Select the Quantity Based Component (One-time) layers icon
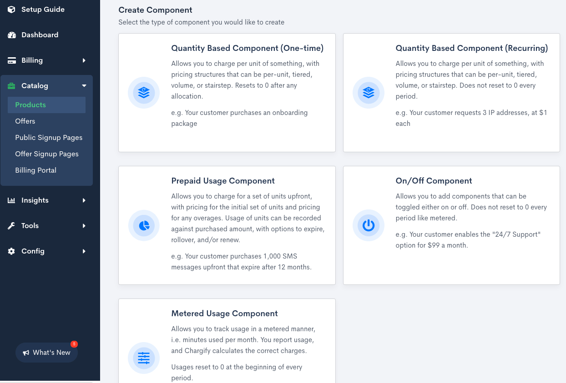Viewport: 566px width, 383px height. pyautogui.click(x=144, y=93)
